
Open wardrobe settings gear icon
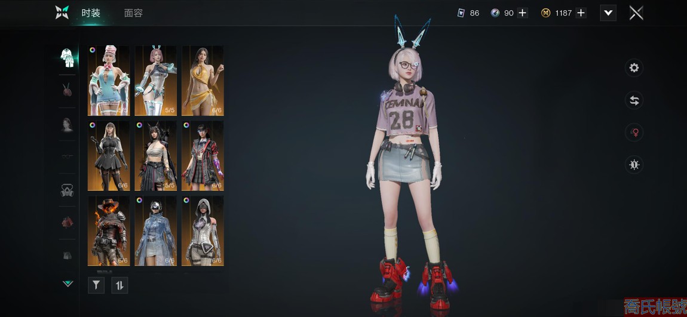tap(634, 68)
